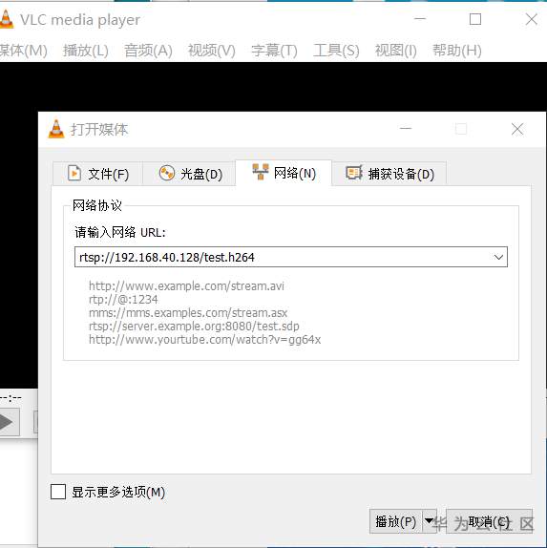Expand the network URL history dropdown

498,257
